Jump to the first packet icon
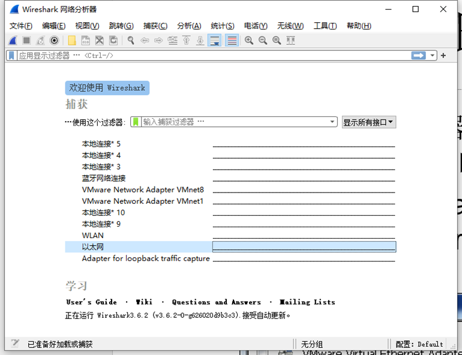The height and width of the screenshot is (355, 462). click(186, 40)
